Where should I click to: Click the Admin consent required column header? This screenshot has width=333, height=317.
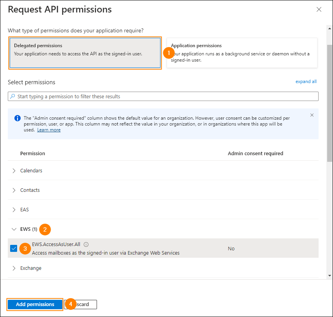(255, 154)
